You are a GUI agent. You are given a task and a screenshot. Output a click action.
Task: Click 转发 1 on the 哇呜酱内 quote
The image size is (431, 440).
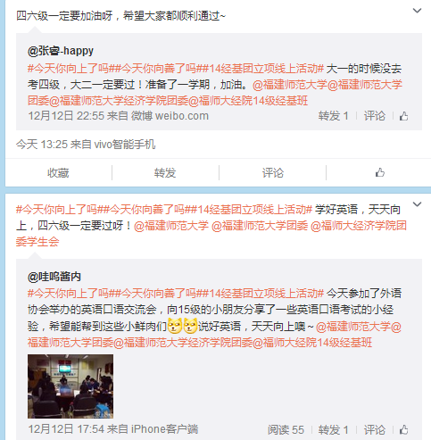click(x=334, y=430)
